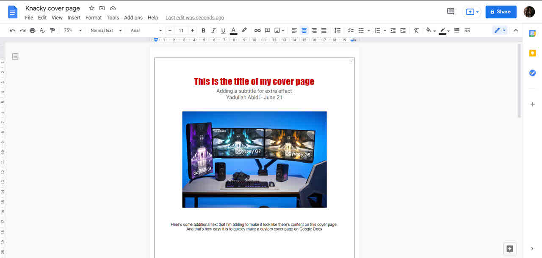Enable justify text alignment
The height and width of the screenshot is (258, 542).
tap(324, 30)
